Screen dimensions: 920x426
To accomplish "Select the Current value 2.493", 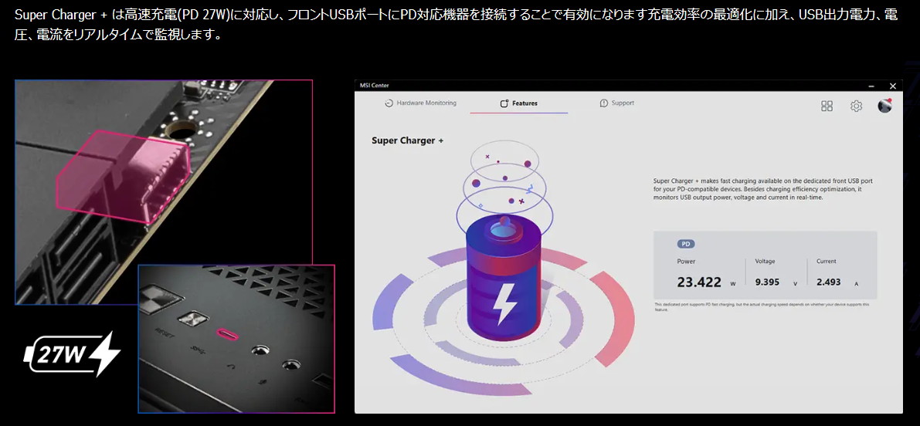I will (x=829, y=282).
